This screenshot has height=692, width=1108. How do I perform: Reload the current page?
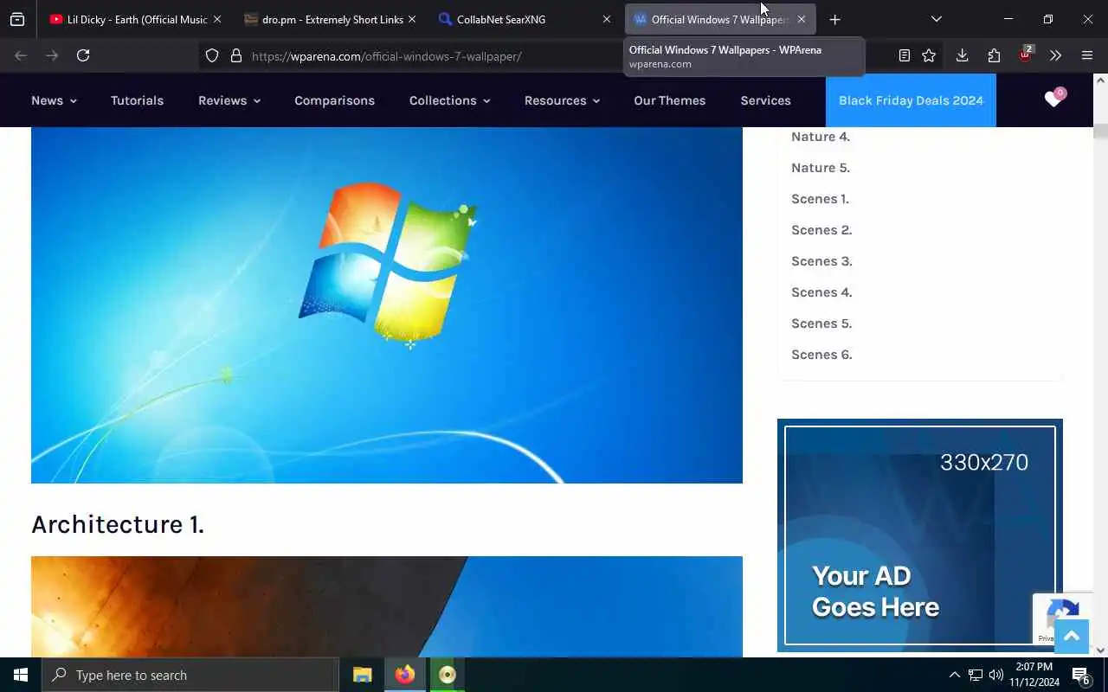[83, 55]
